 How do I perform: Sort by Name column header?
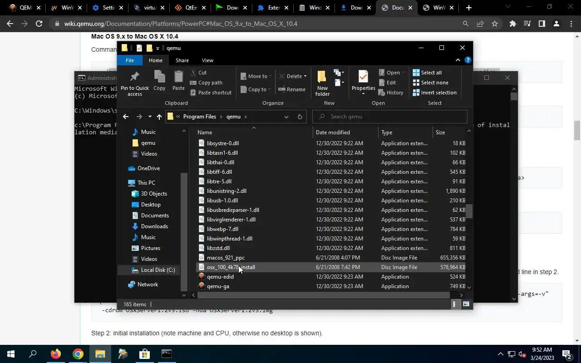tap(254, 132)
